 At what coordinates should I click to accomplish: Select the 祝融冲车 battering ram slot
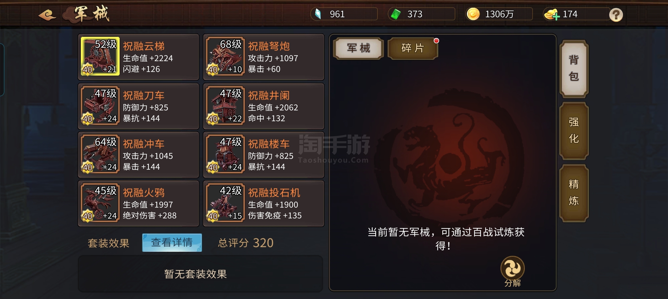(138, 155)
